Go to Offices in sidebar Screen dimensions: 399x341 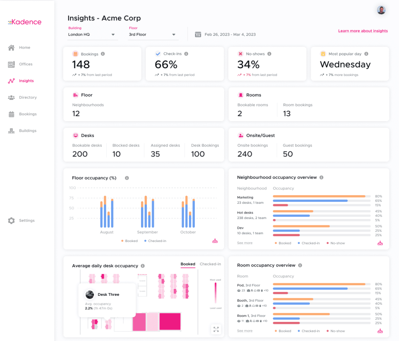pos(25,64)
